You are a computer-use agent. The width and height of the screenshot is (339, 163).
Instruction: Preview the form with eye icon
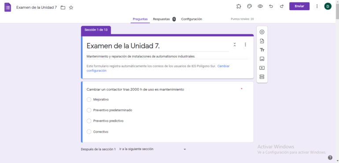pos(260,6)
